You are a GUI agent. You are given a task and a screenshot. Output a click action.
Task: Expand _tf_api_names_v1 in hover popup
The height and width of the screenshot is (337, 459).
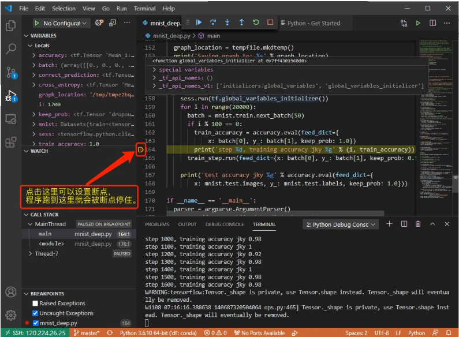[154, 86]
